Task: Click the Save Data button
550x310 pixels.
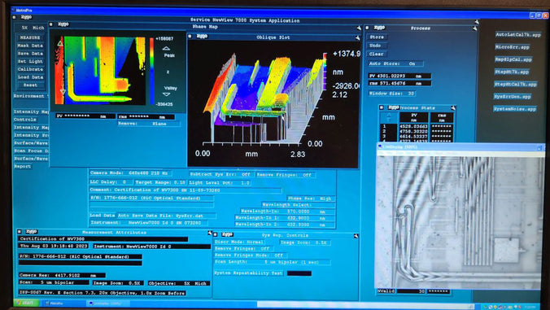Action: [x=31, y=54]
